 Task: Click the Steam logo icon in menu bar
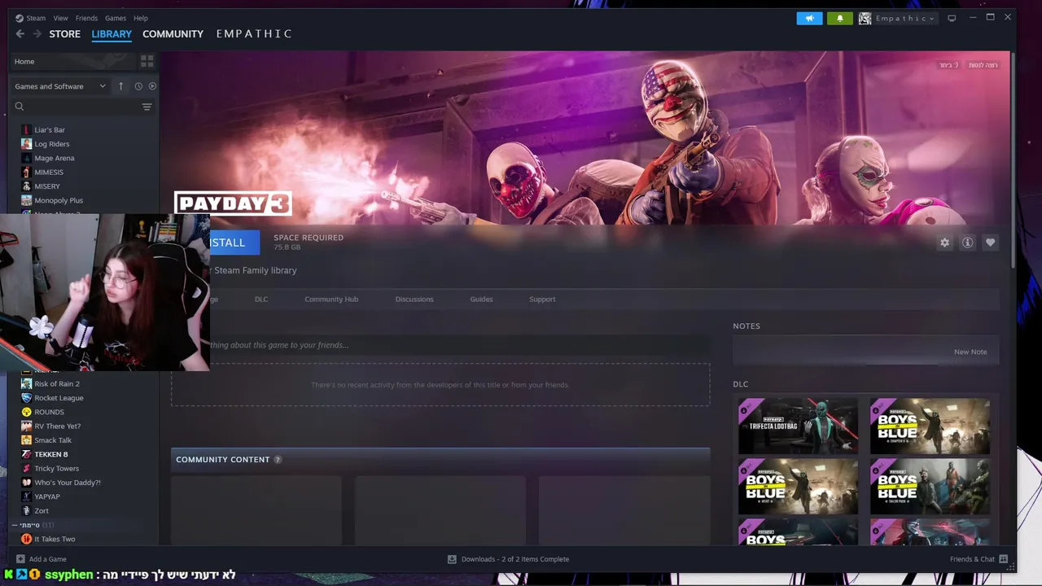pos(20,18)
